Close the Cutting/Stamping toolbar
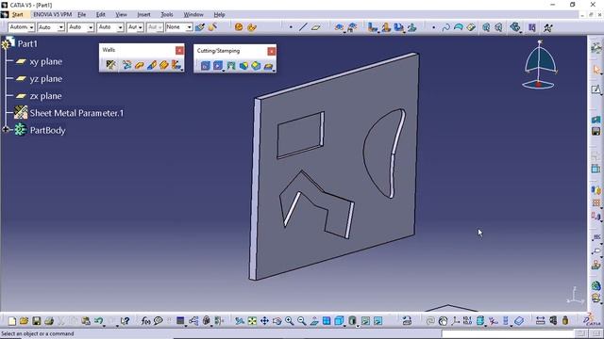Image resolution: width=604 pixels, height=339 pixels. (x=272, y=51)
